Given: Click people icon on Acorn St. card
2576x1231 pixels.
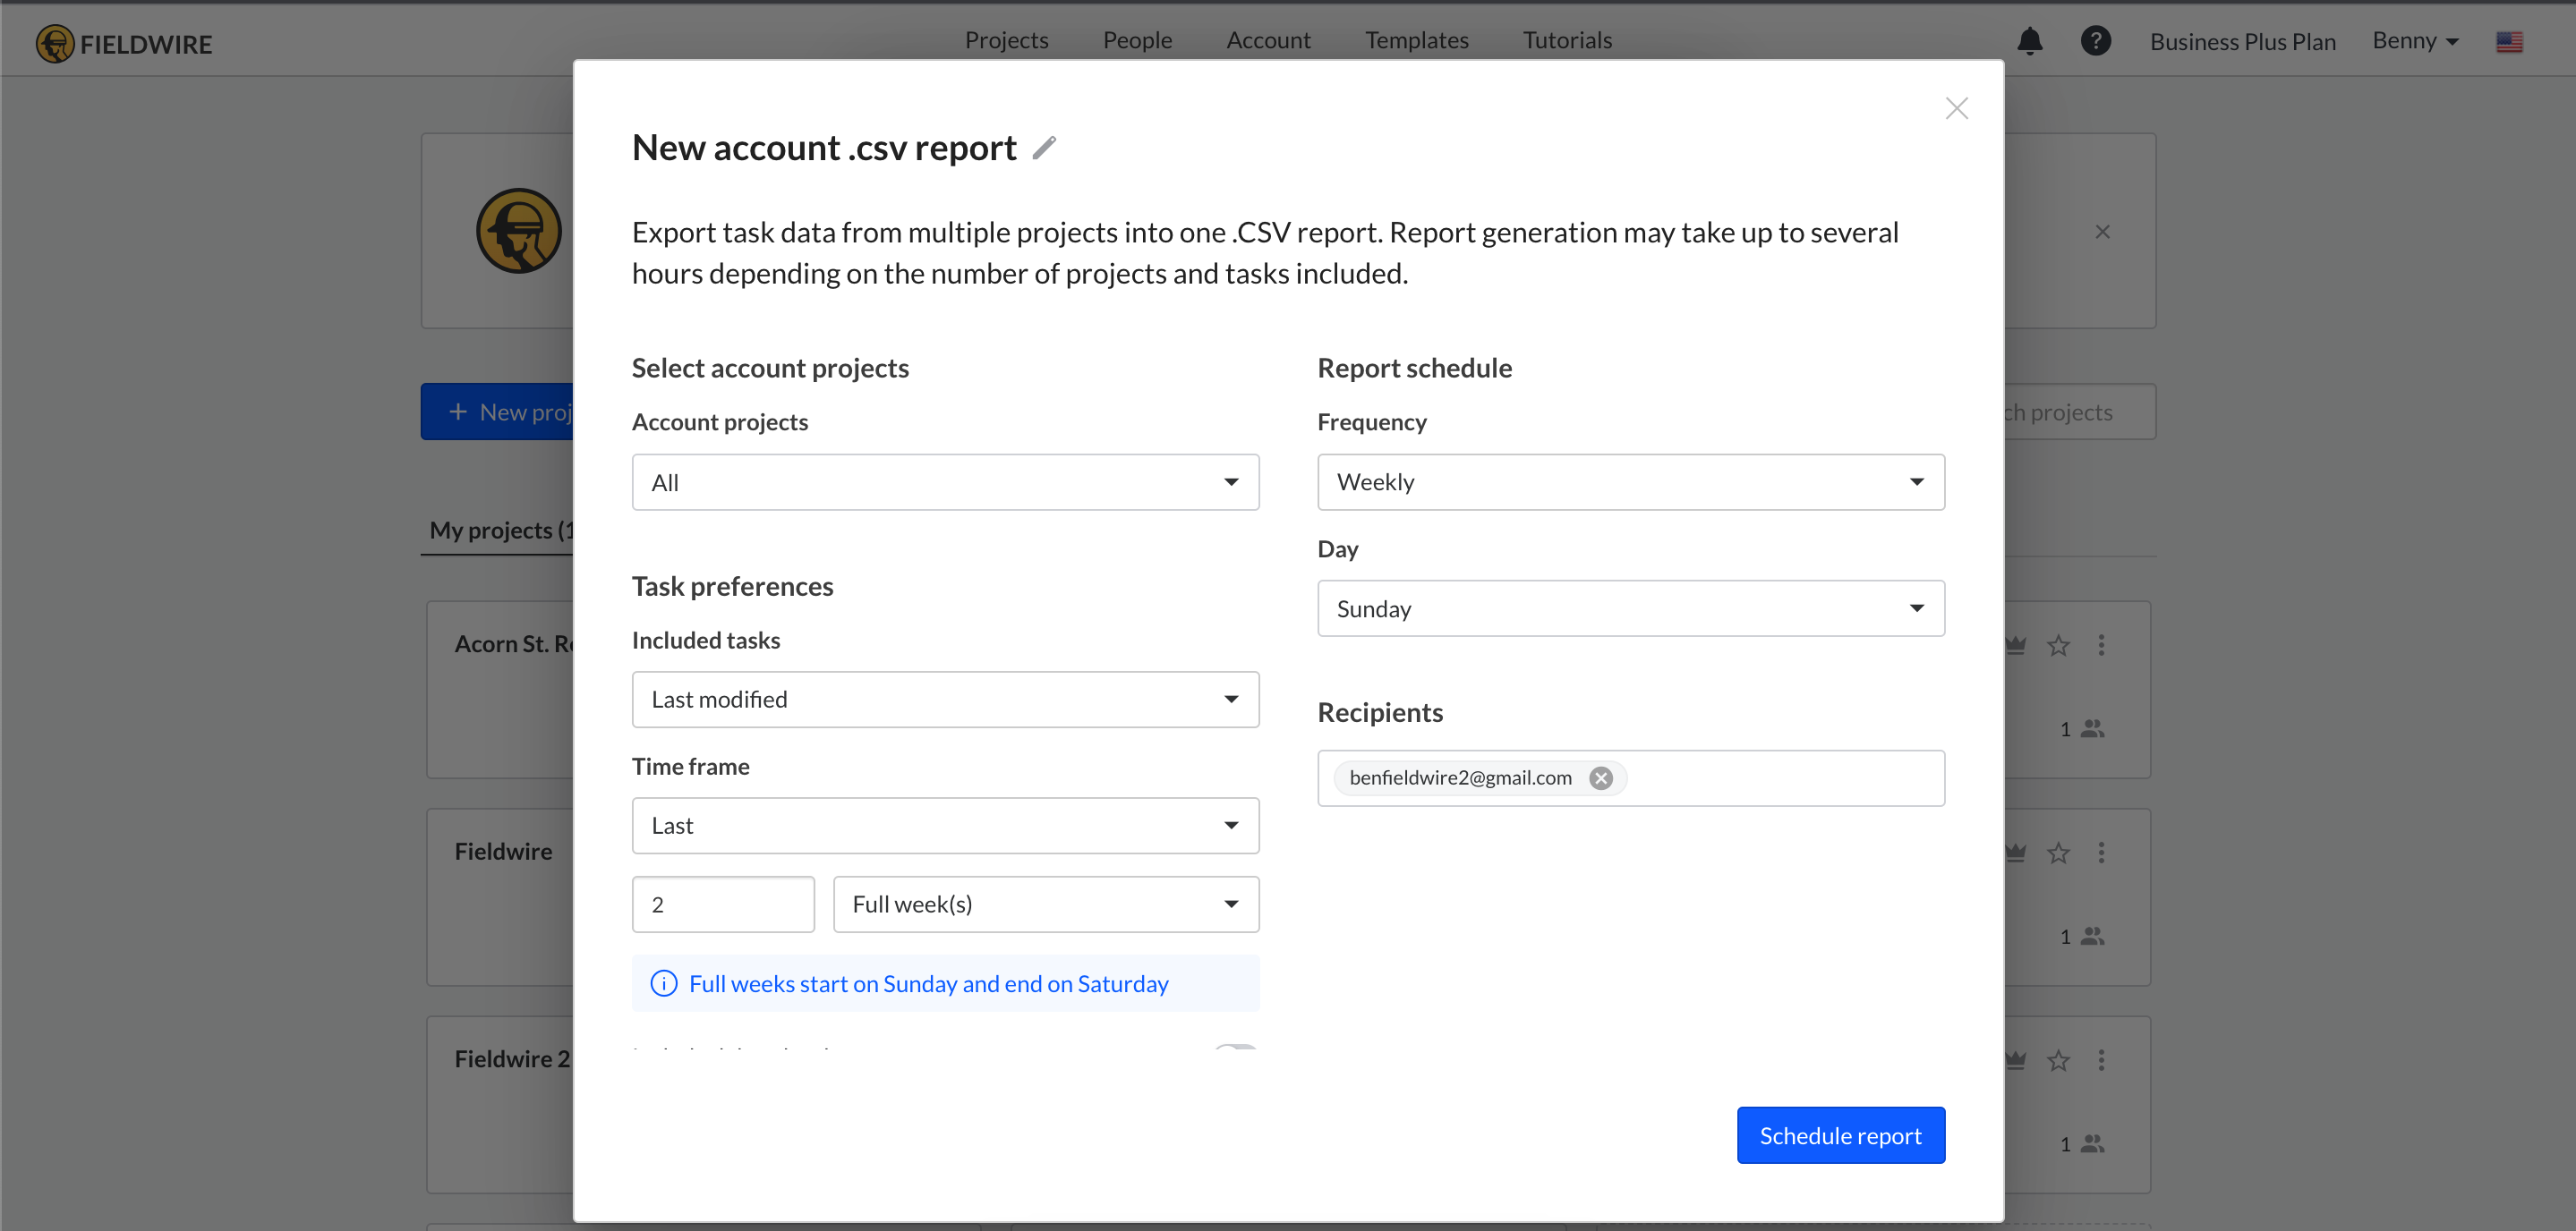Looking at the screenshot, I should [2092, 728].
